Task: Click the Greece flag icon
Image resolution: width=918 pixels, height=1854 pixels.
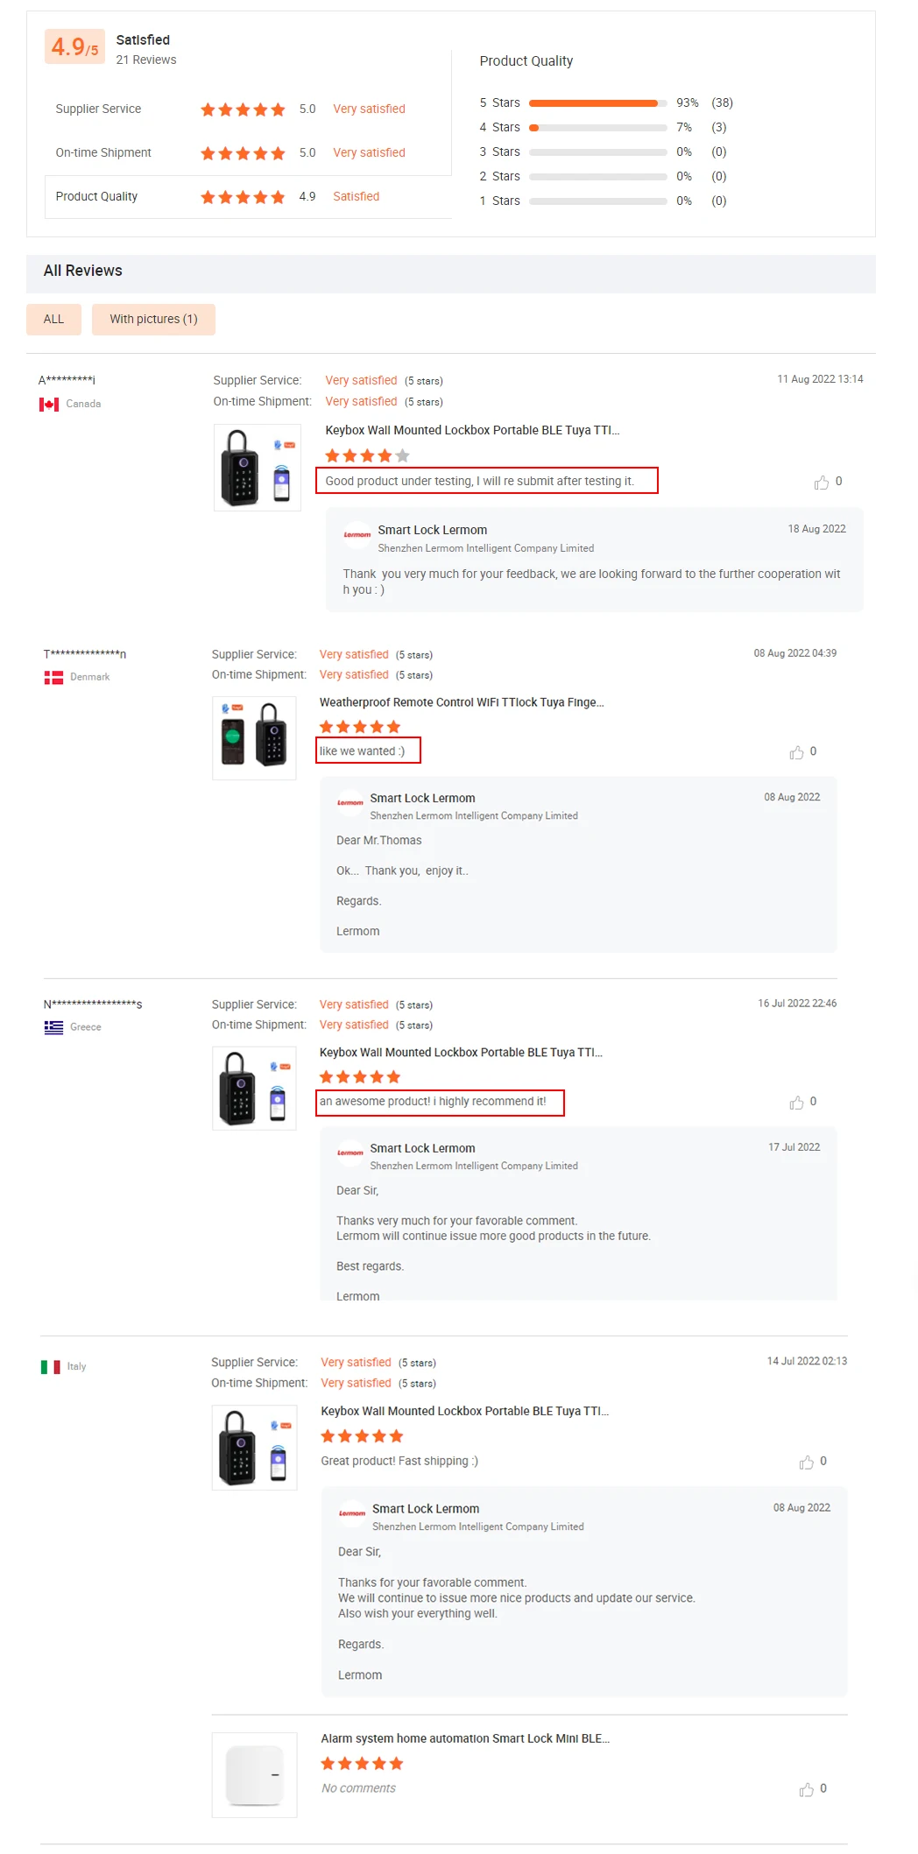Action: (53, 1028)
